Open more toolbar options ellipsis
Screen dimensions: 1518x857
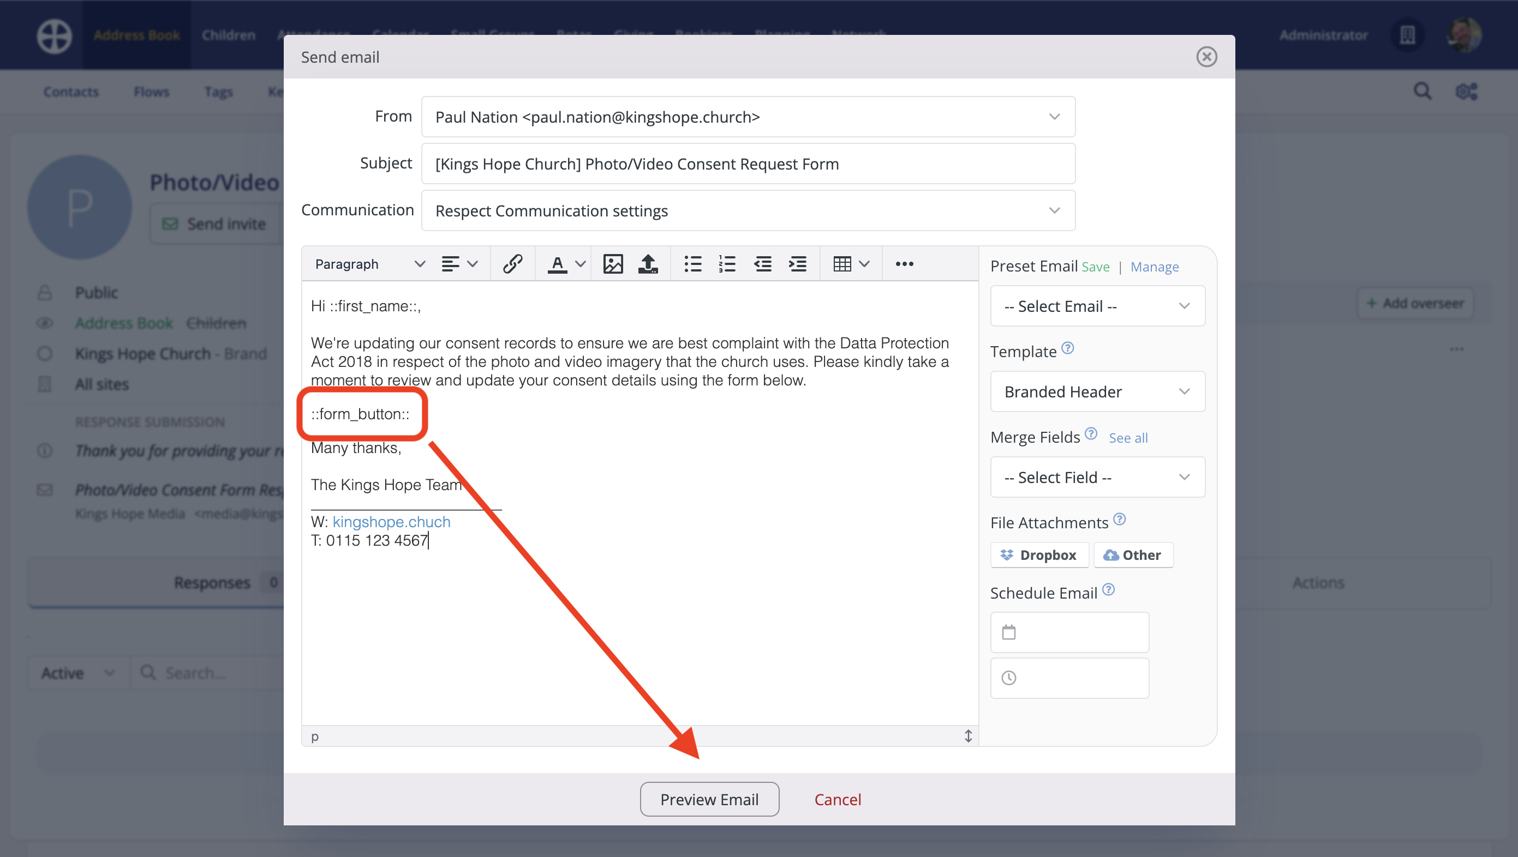tap(904, 264)
